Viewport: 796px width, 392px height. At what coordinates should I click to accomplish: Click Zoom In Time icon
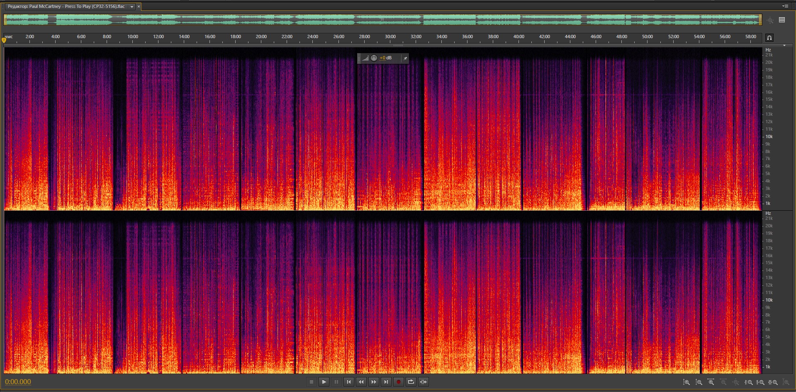(711, 382)
